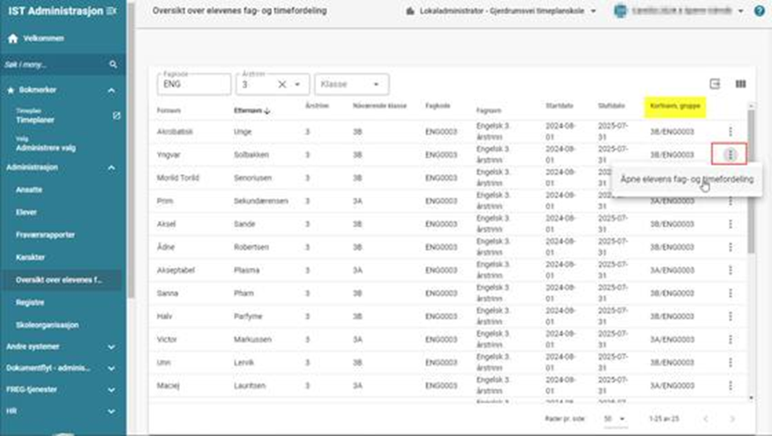This screenshot has width=772, height=436.
Task: Open the column chooser icon above the table
Action: 740,84
